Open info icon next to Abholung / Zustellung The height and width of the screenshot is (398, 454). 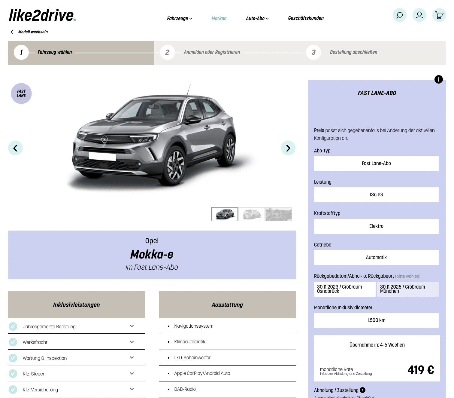[x=363, y=390]
